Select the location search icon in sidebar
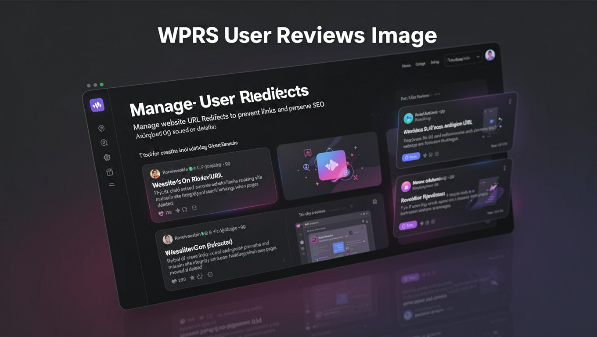 click(104, 143)
